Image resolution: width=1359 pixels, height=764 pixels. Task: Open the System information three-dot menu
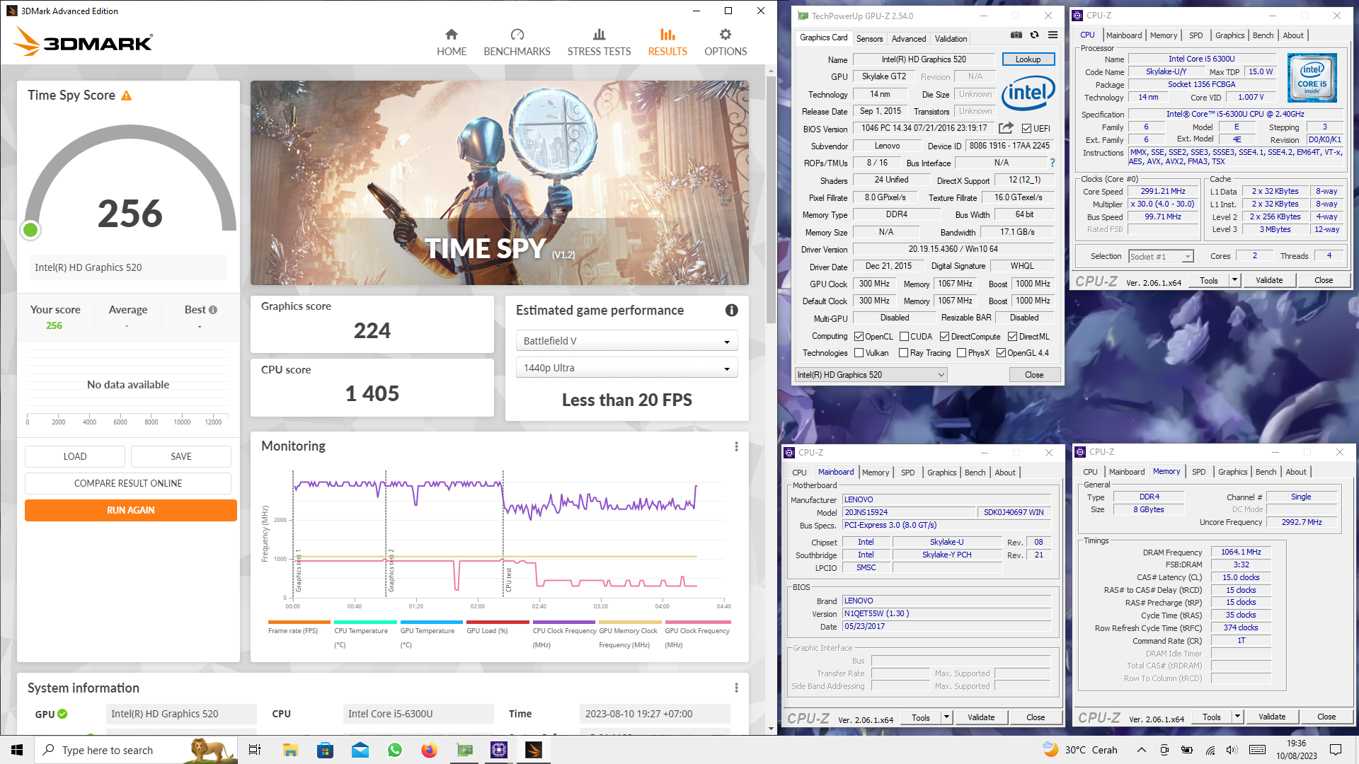(736, 688)
